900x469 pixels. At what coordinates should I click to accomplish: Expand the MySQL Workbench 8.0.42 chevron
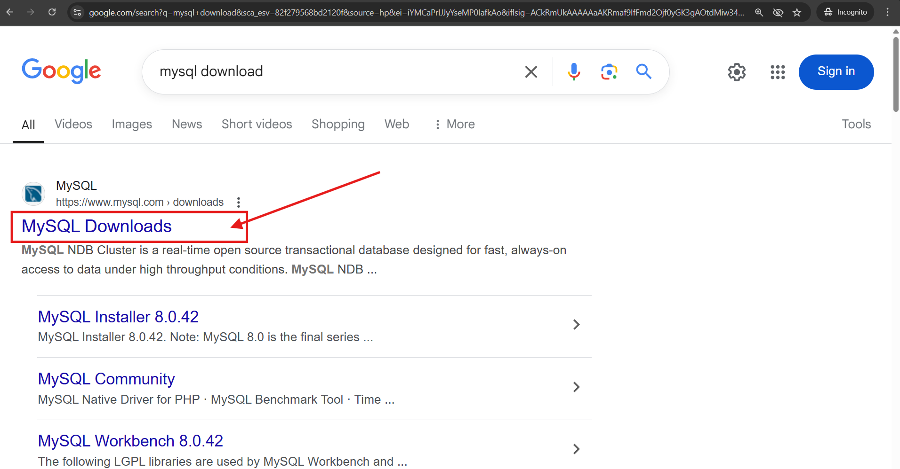tap(576, 449)
